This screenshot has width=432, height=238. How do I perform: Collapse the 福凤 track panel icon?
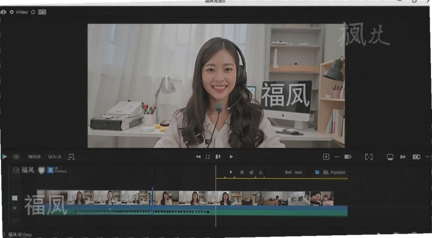[x=16, y=170]
